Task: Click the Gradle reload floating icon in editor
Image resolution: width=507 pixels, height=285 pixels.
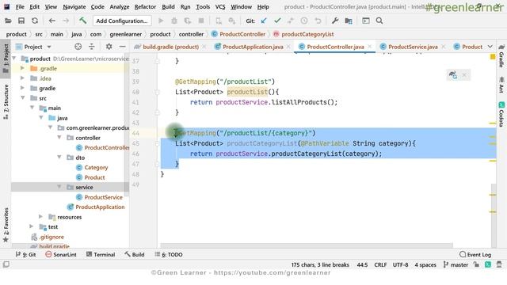Action: 452,75
